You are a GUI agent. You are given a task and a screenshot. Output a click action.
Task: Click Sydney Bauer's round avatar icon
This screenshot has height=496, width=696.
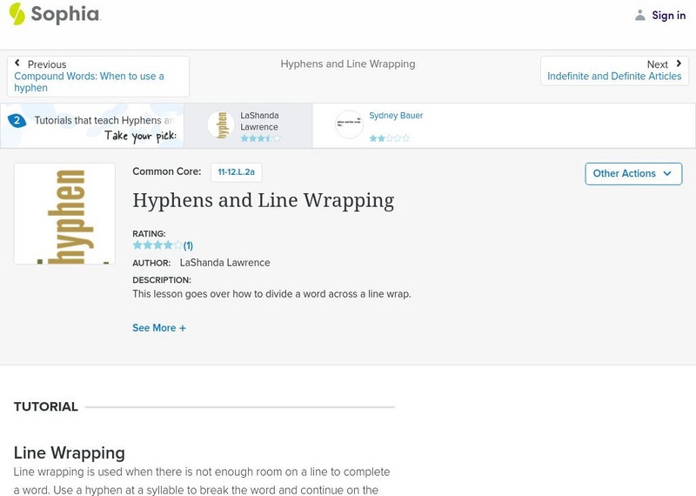click(349, 124)
